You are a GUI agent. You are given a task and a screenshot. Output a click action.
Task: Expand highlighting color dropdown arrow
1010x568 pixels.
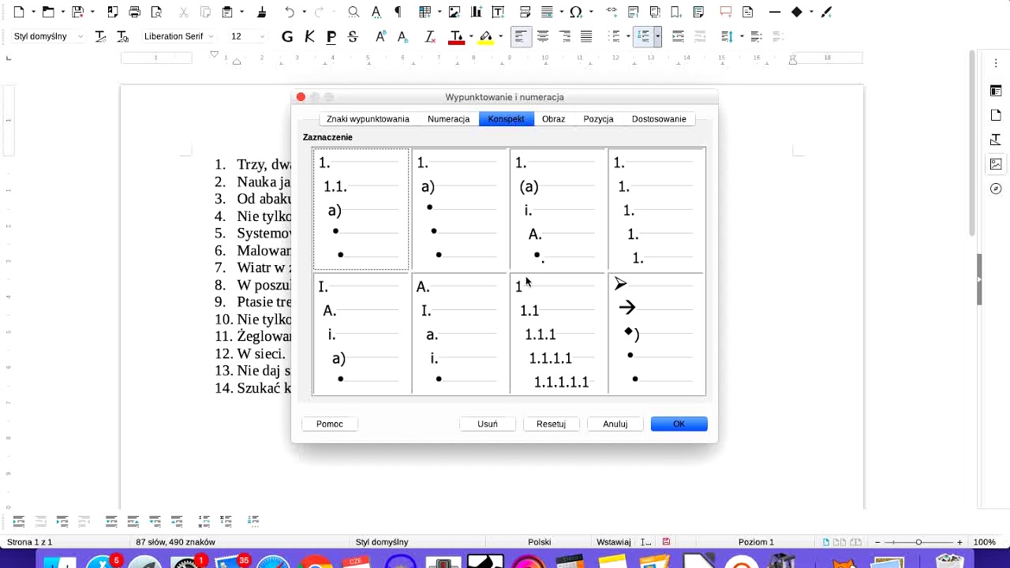[x=500, y=36]
